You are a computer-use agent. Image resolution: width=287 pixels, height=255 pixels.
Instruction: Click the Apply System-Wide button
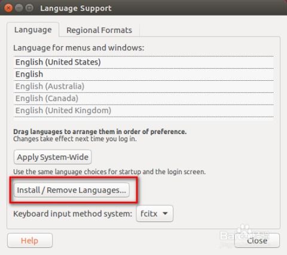click(53, 157)
